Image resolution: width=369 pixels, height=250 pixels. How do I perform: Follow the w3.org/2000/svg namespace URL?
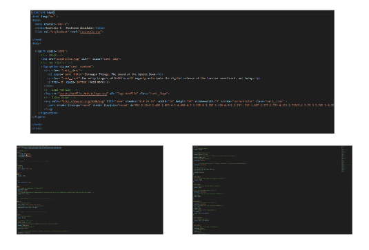click(83, 101)
